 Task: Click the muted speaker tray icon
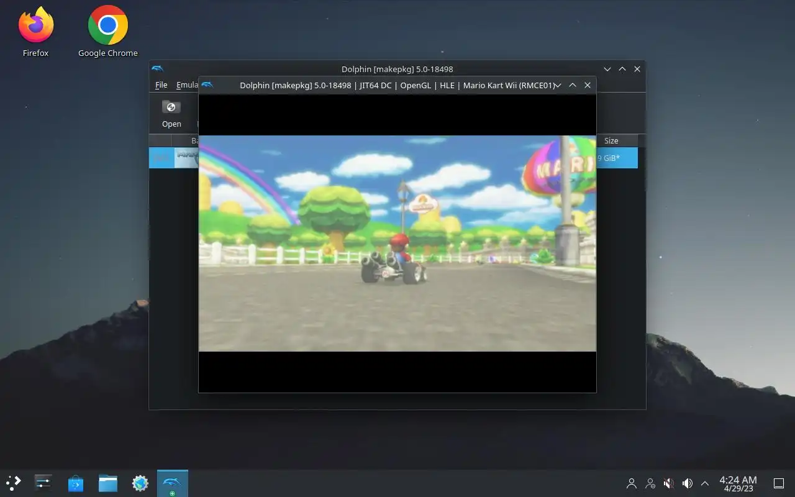[669, 483]
